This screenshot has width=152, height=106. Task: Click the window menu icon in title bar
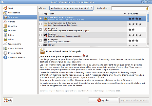point(3,2)
